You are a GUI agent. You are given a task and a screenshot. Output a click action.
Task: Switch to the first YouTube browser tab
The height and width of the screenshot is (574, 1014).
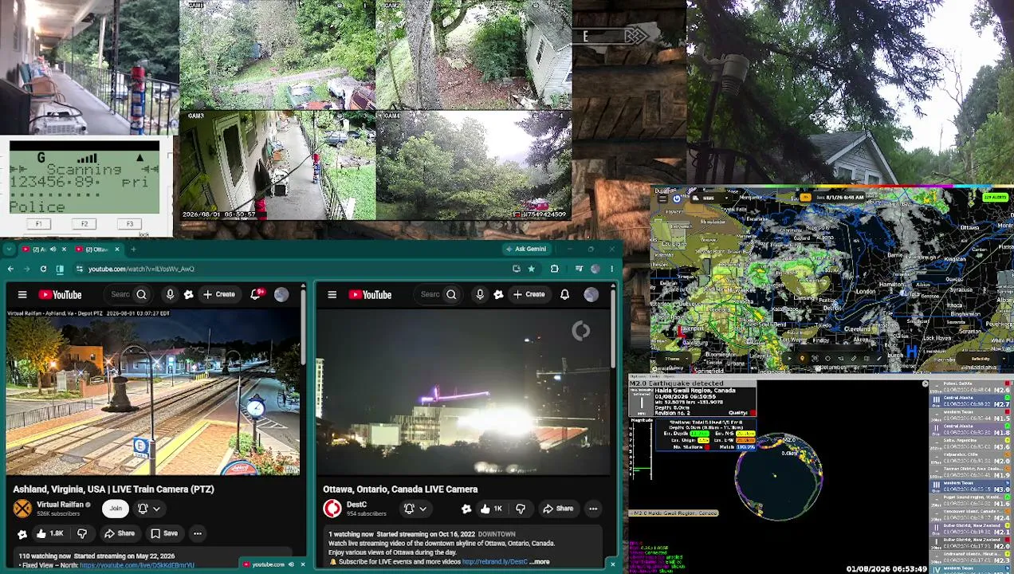click(44, 250)
